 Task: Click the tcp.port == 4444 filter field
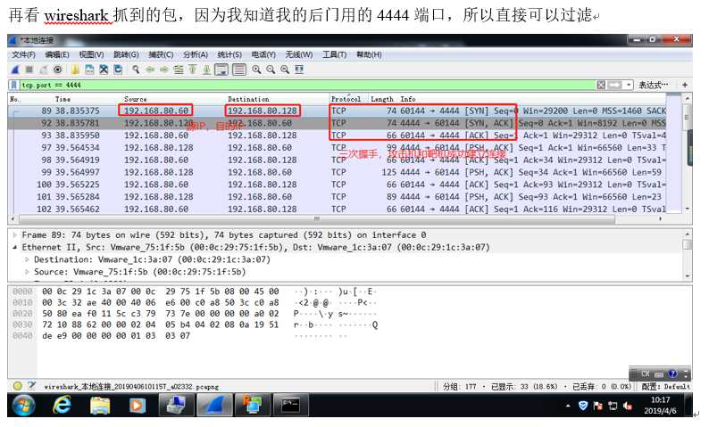pos(307,85)
